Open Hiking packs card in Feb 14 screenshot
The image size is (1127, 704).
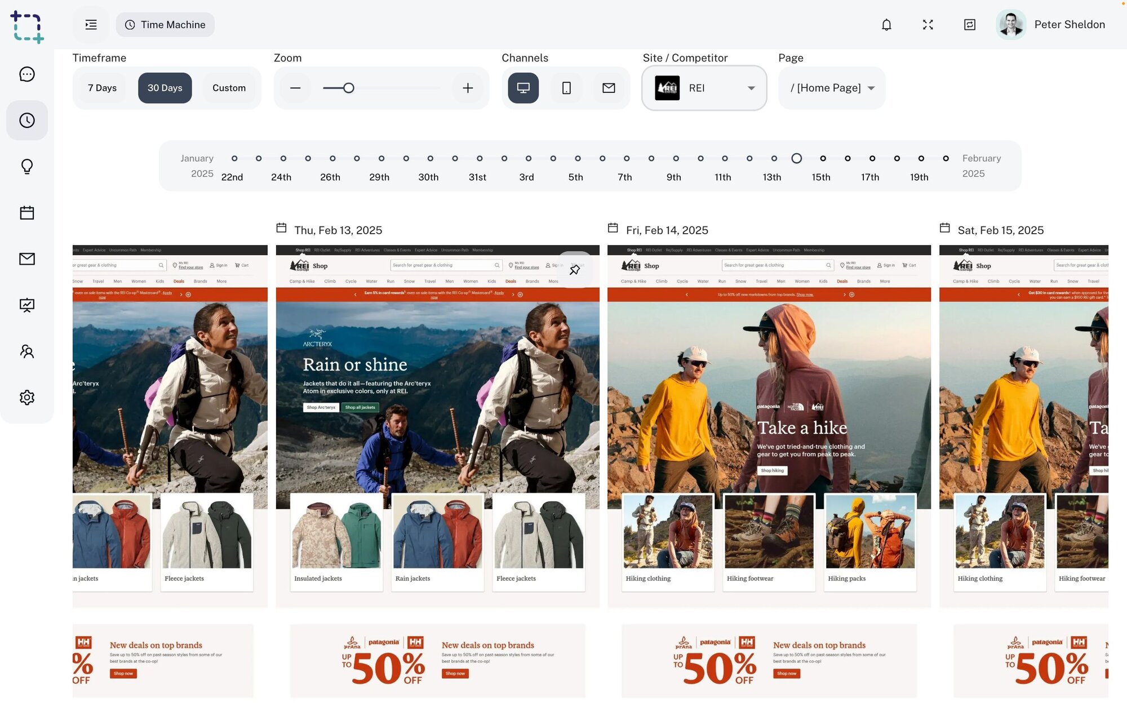click(x=871, y=542)
